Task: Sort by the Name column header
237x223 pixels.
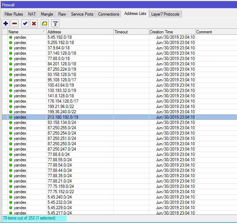Action: pyautogui.click(x=27, y=32)
